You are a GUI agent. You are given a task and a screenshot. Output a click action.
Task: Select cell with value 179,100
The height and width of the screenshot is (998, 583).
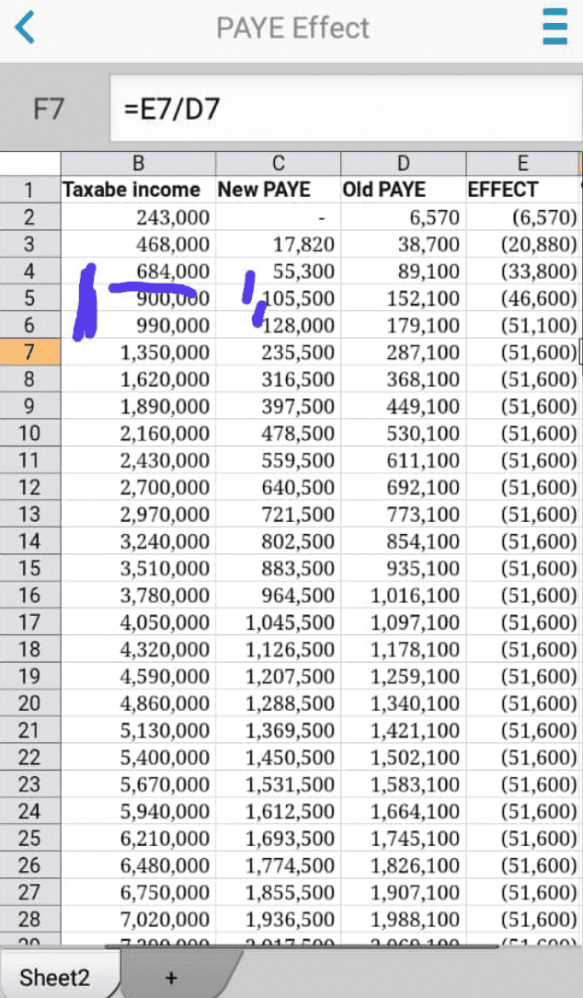pyautogui.click(x=403, y=325)
